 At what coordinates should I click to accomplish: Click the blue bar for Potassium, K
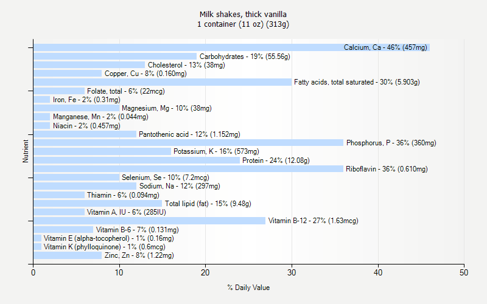tap(102, 151)
